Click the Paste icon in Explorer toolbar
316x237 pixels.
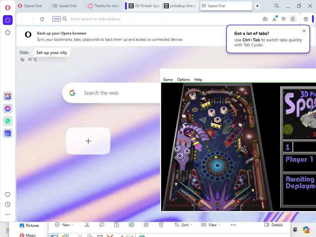coord(116,225)
